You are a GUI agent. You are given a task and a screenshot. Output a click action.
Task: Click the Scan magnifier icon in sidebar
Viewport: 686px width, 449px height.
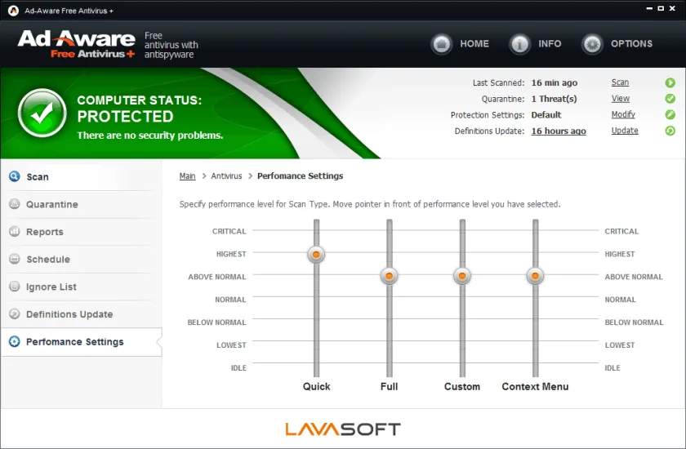coord(15,176)
